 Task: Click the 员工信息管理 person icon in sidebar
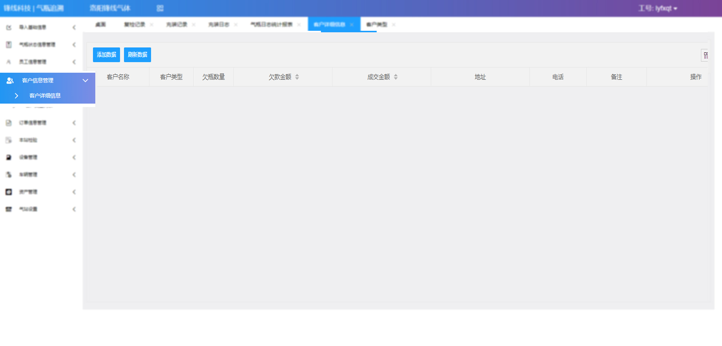pos(9,62)
